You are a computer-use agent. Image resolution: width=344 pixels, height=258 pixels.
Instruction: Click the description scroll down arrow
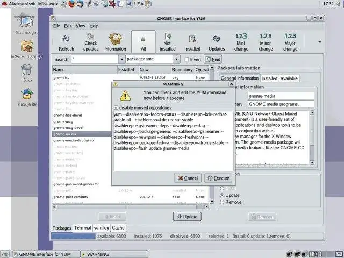312,162
